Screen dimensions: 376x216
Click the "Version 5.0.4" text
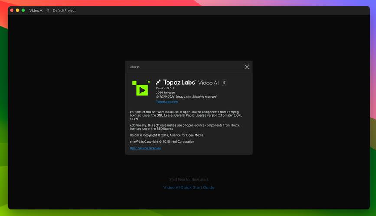coord(165,89)
